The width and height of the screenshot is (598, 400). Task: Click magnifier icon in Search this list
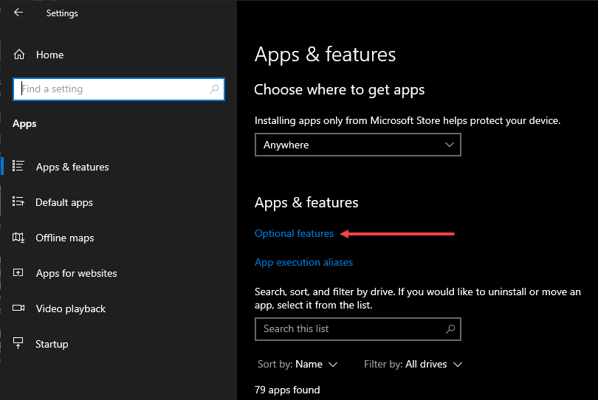click(x=450, y=329)
